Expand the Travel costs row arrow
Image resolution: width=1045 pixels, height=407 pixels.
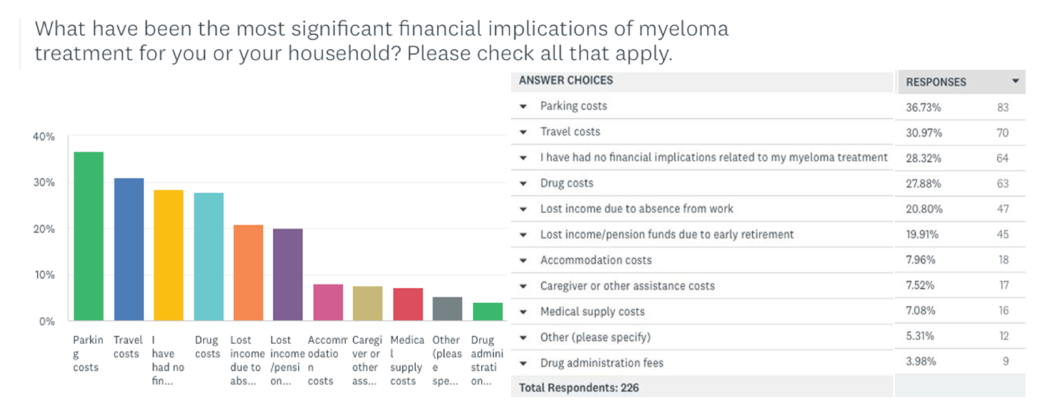point(523,132)
